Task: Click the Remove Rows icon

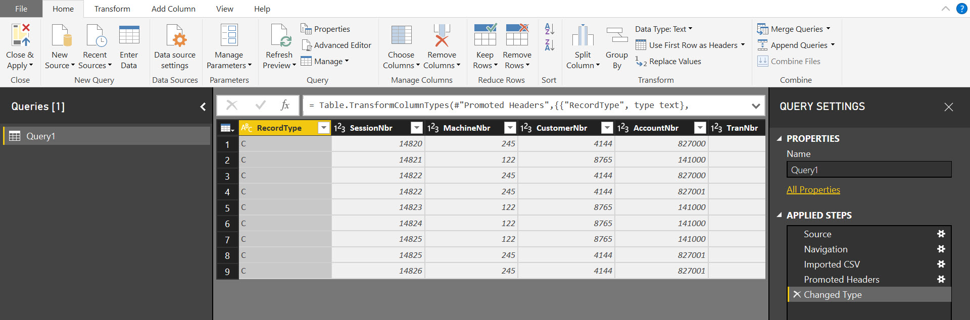Action: point(517,35)
